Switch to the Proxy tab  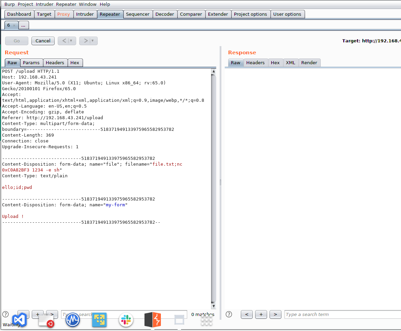(x=64, y=14)
